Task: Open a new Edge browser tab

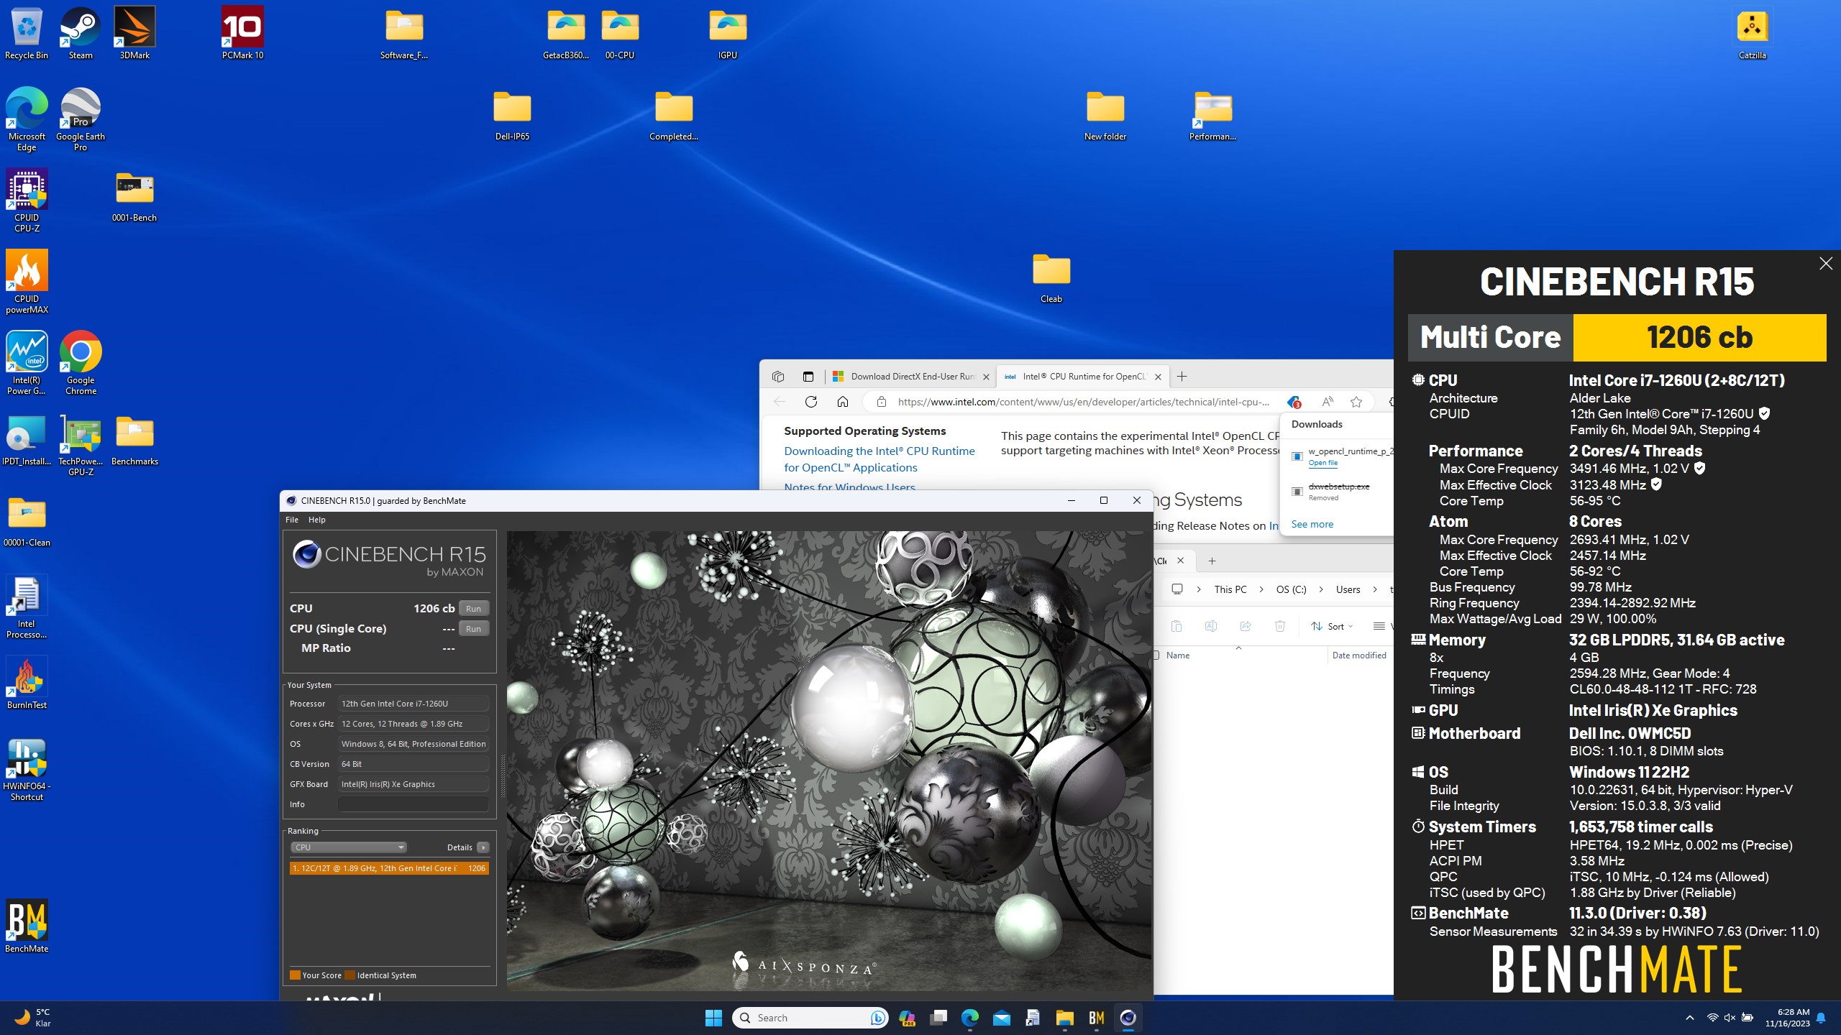Action: (x=1182, y=376)
